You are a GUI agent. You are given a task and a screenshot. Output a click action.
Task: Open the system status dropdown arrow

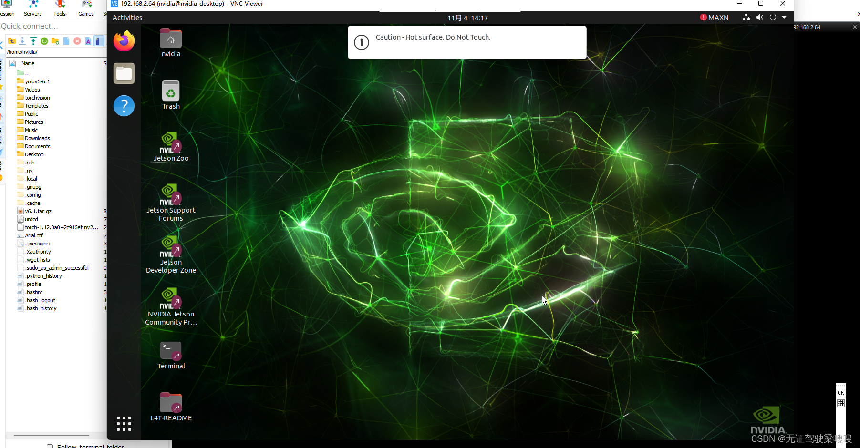pyautogui.click(x=785, y=17)
